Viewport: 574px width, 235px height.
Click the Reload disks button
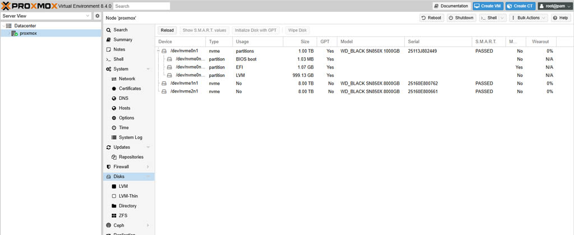[167, 30]
